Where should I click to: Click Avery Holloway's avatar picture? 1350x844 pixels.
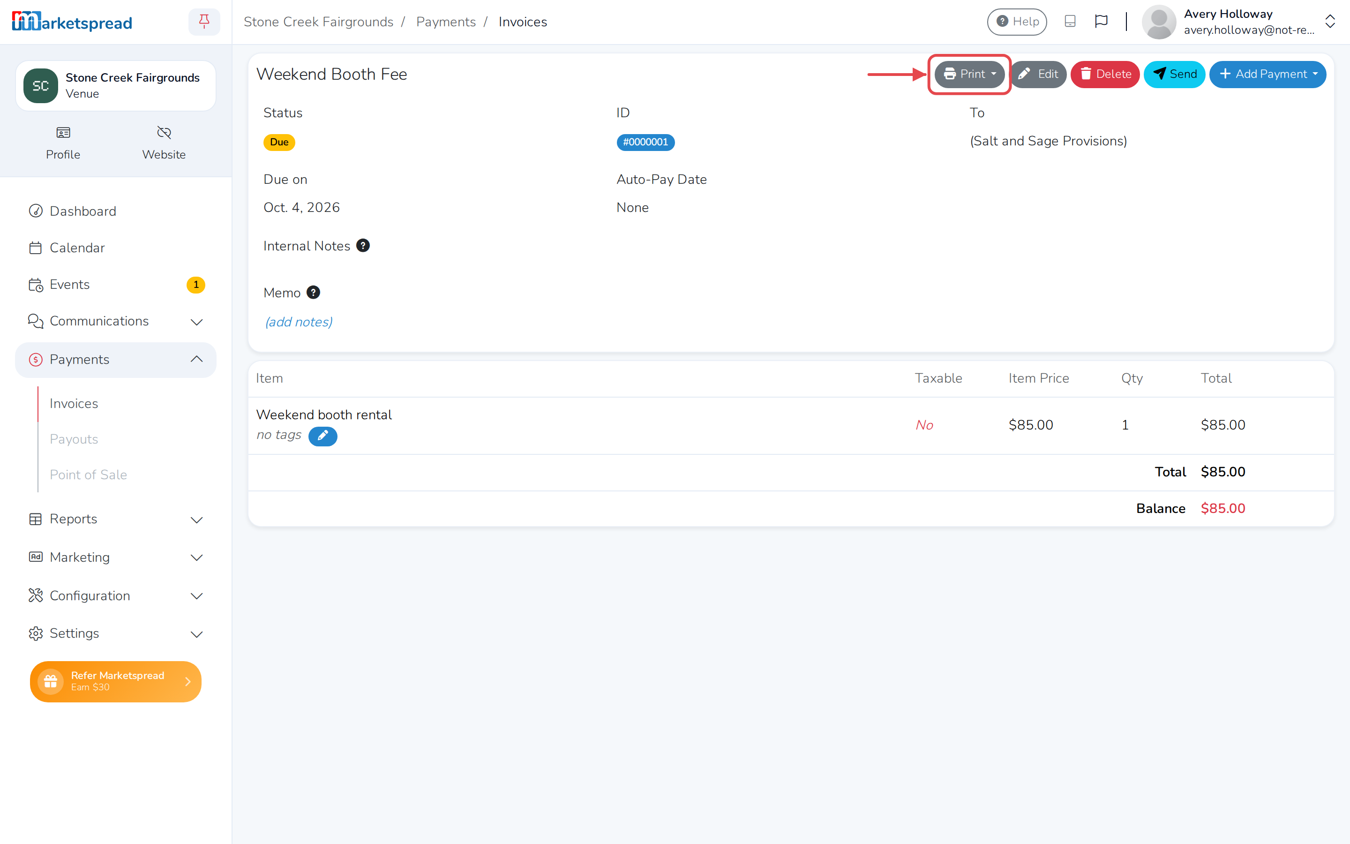[1159, 22]
